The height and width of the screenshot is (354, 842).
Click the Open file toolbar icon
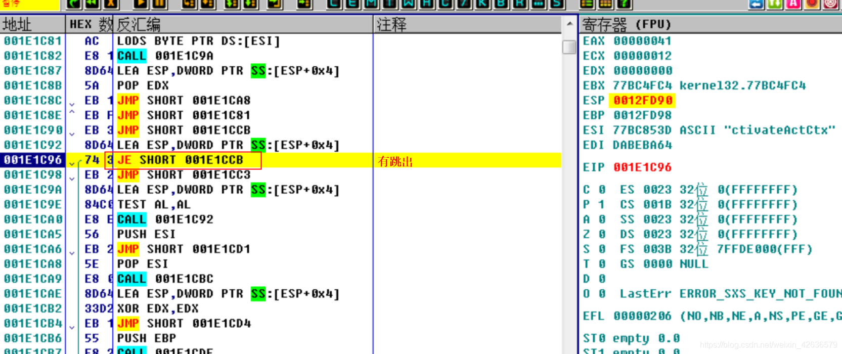tap(74, 4)
